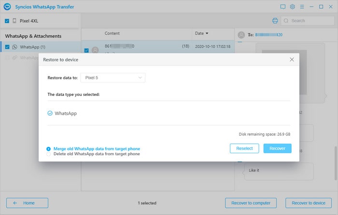338x215 pixels.
Task: Open the hamburger menu icon
Action: (x=302, y=7)
